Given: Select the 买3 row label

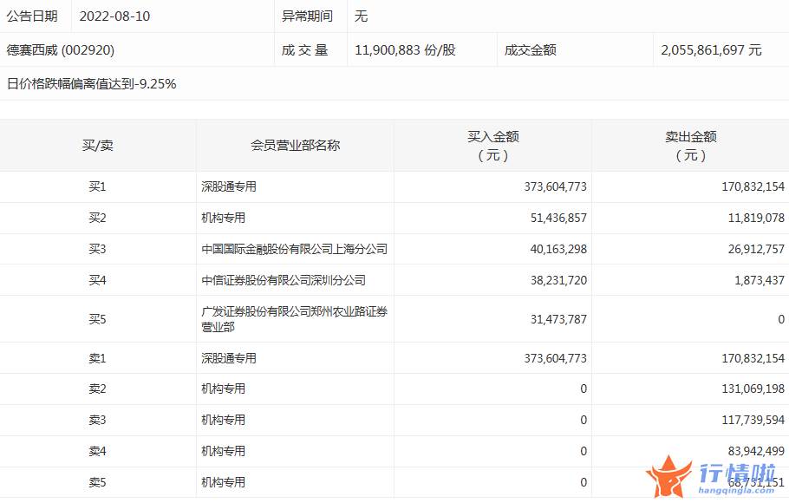Looking at the screenshot, I should coord(98,249).
